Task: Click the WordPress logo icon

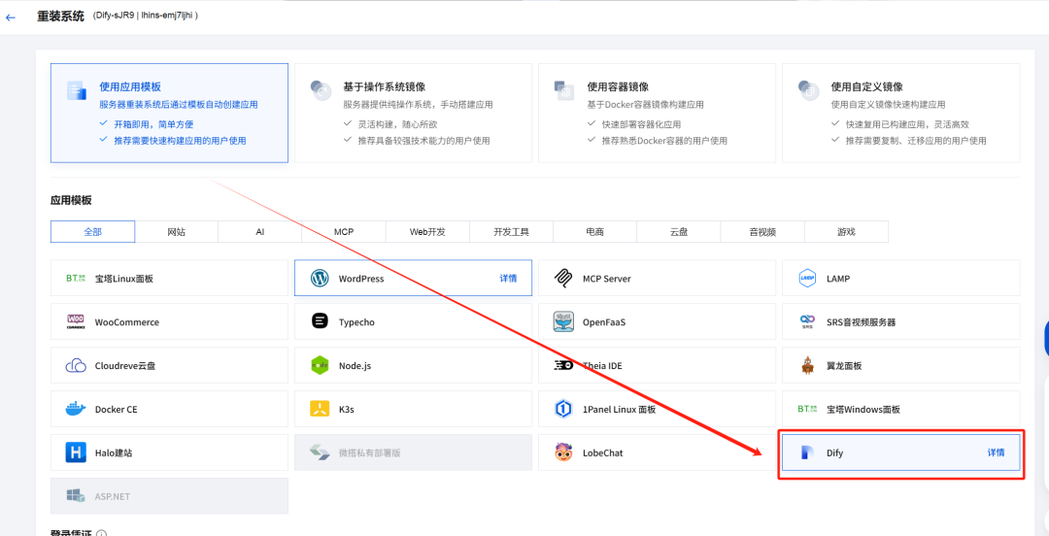Action: (320, 279)
